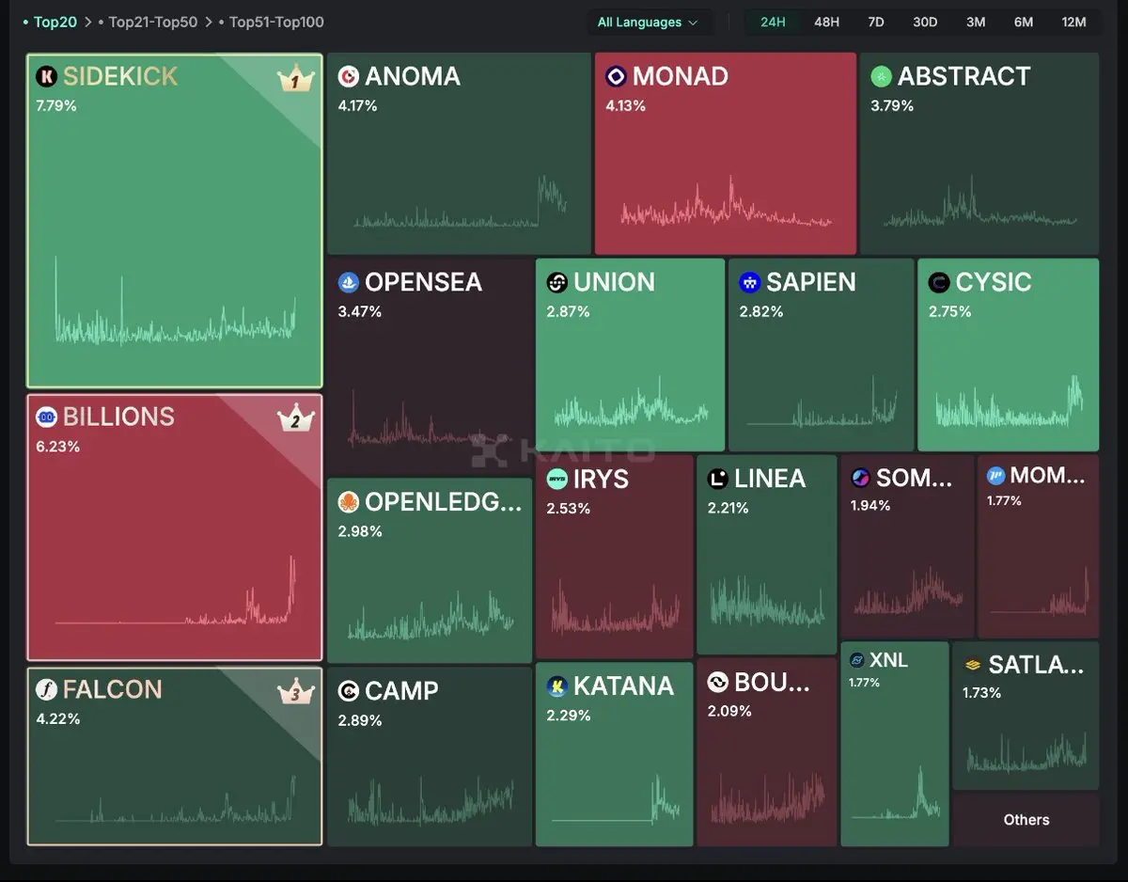Click the SIDEKICK project logo icon
Viewport: 1128px width, 882px height.
coord(46,76)
